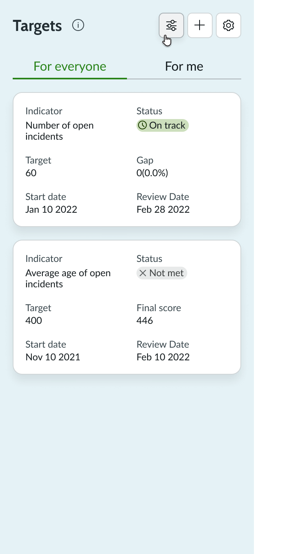The height and width of the screenshot is (554, 292).
Task: Click the Start date Nov 10 2021
Action: click(52, 357)
